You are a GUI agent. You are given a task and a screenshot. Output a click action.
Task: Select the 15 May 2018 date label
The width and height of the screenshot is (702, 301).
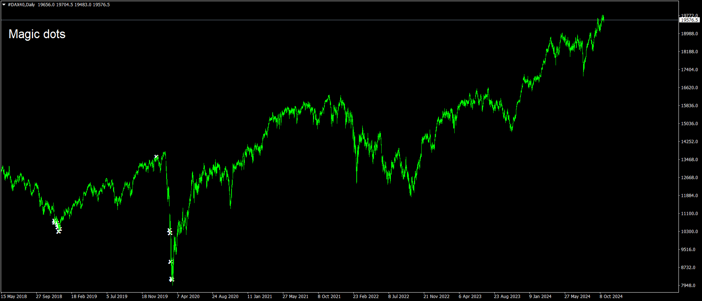(x=14, y=297)
